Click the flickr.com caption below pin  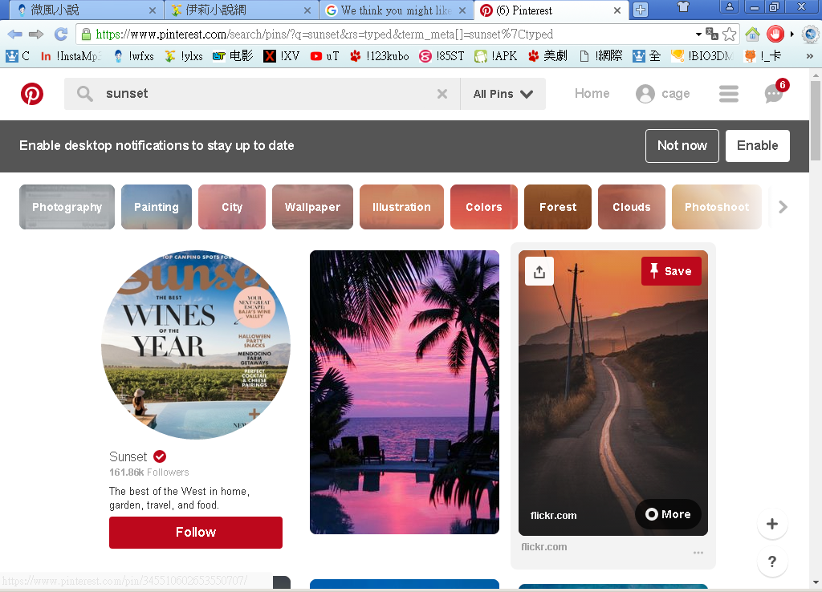click(543, 547)
